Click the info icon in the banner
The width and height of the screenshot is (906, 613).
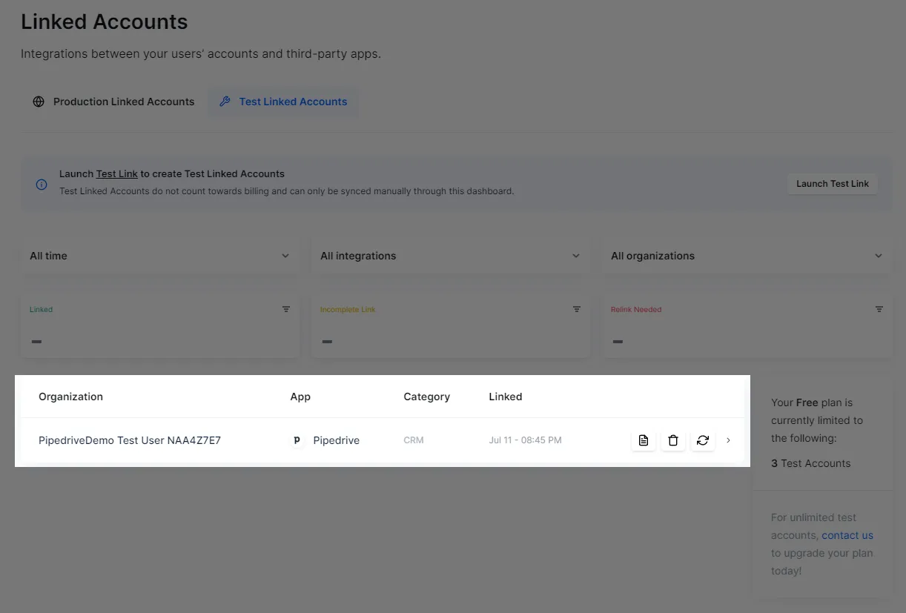point(42,184)
